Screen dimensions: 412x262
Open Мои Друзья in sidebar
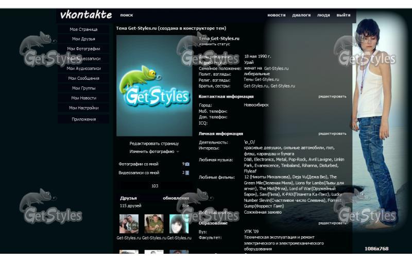[x=83, y=39]
